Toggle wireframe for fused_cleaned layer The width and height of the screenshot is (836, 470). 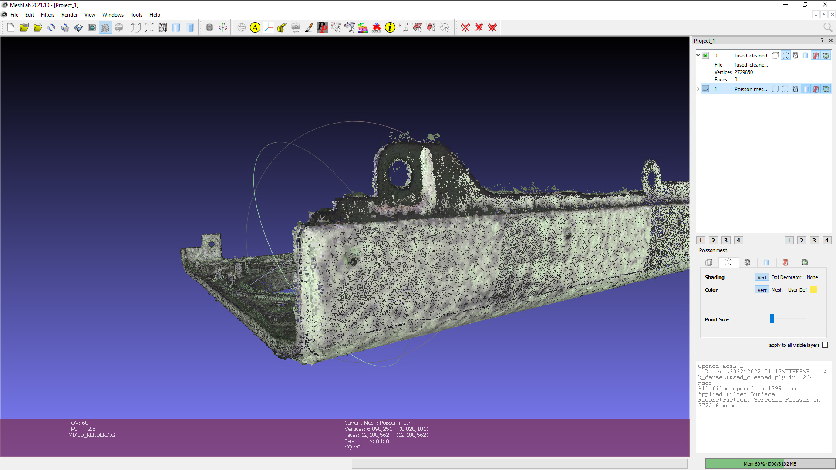(796, 55)
